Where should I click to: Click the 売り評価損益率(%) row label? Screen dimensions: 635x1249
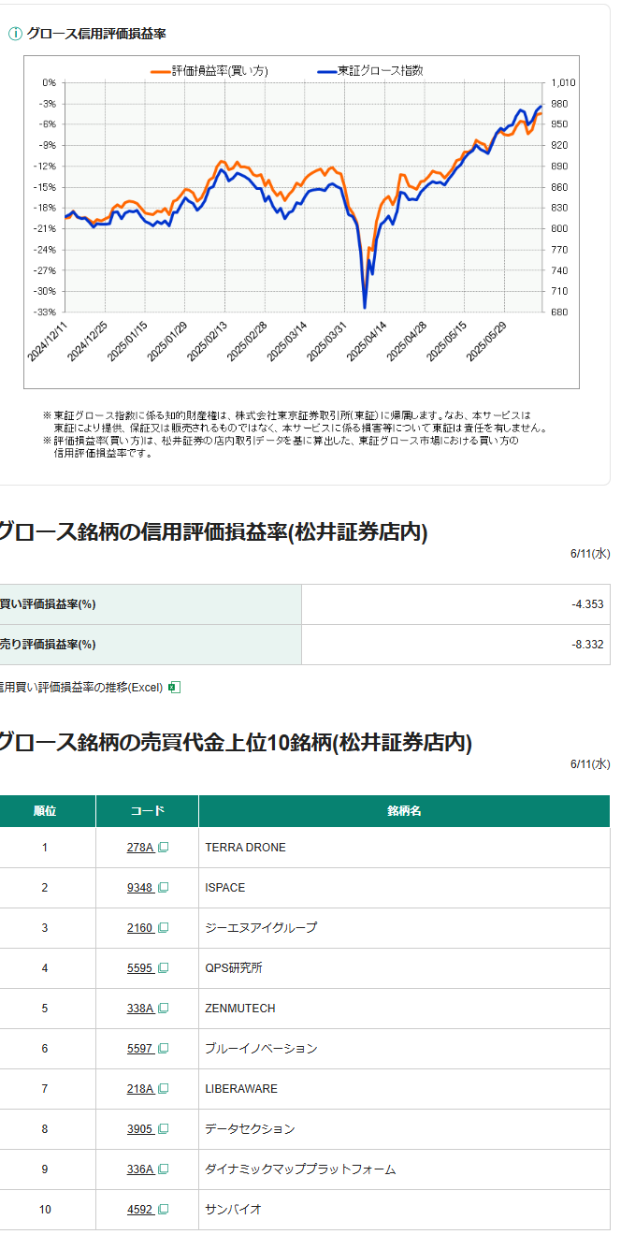coord(47,645)
